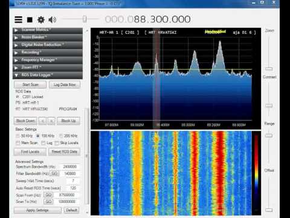Click the Reset RDS Data button
The height and width of the screenshot is (218, 290).
65,152
